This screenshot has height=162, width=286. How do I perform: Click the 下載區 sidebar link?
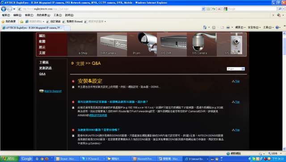point(44,62)
